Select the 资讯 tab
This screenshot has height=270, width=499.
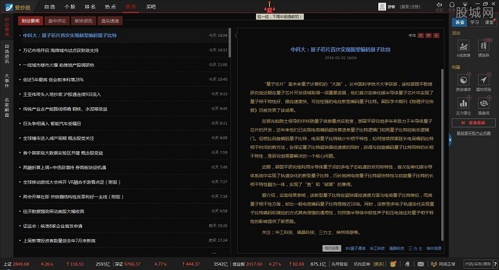(x=131, y=7)
